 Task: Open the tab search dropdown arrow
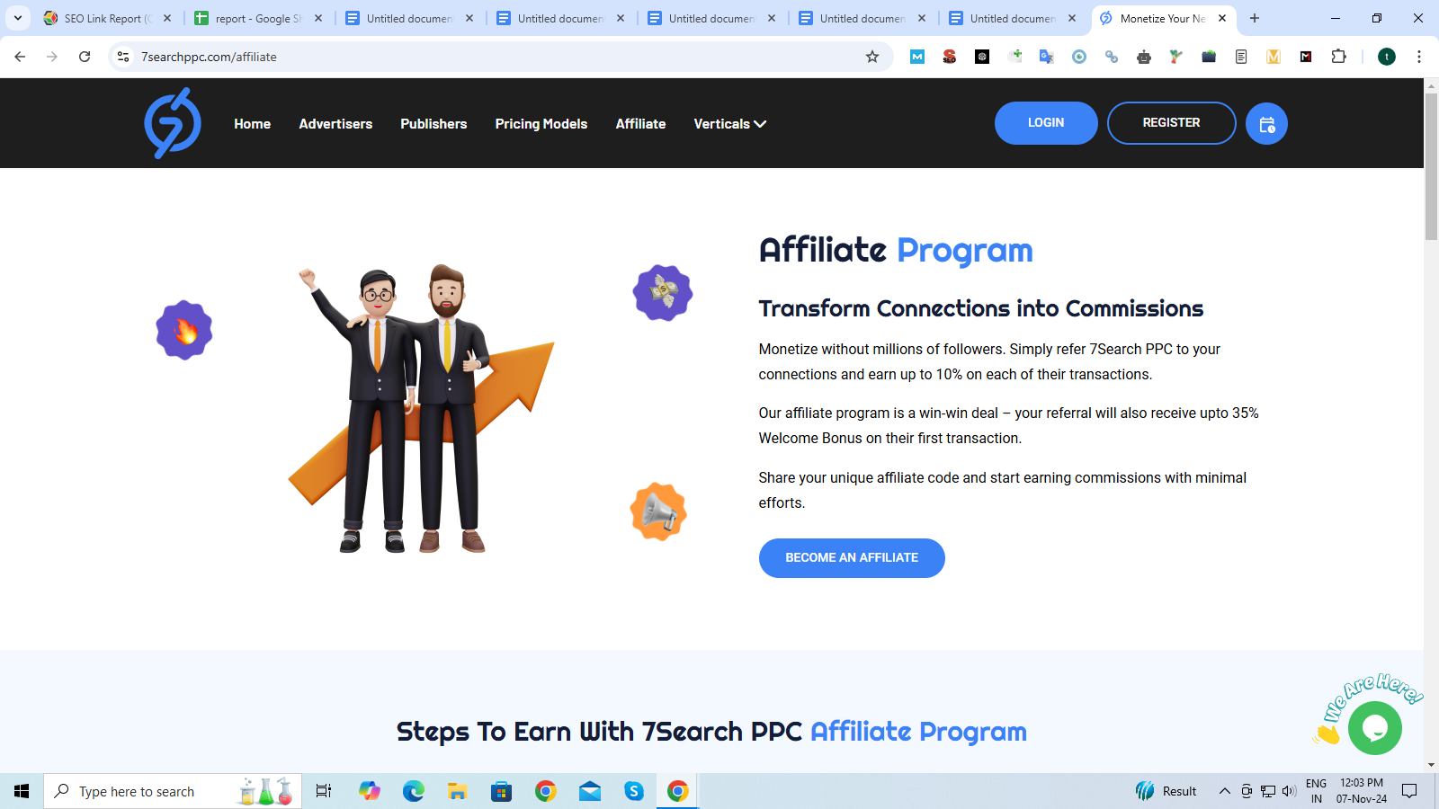[x=17, y=18]
